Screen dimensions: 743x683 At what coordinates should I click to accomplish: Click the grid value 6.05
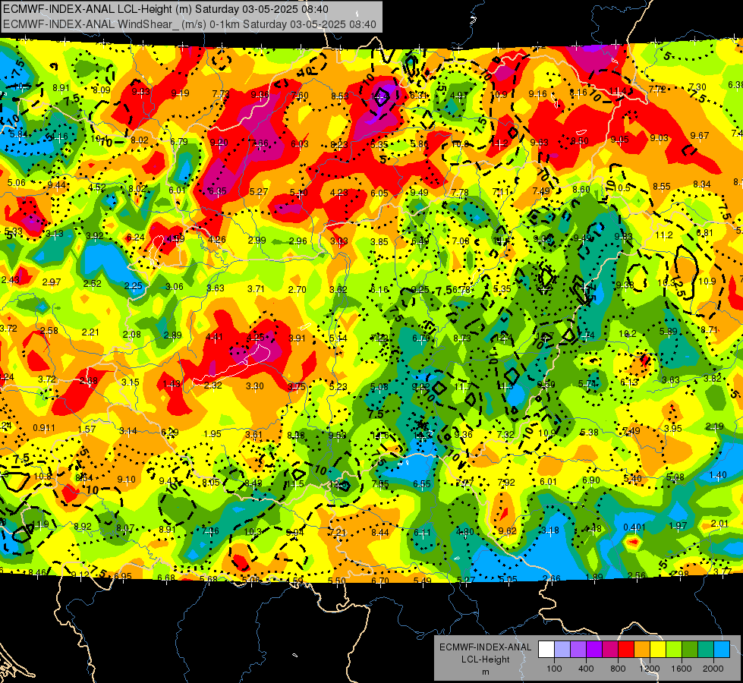coord(379,193)
